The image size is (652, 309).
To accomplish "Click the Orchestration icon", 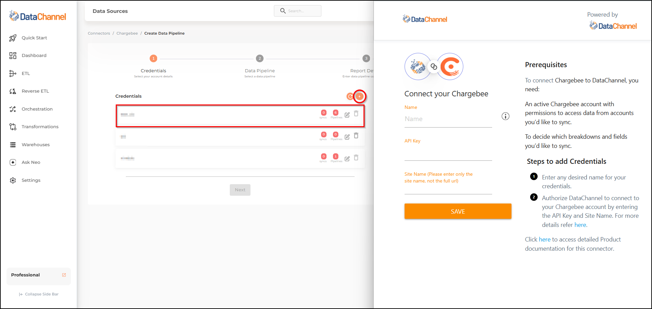I will pyautogui.click(x=13, y=109).
